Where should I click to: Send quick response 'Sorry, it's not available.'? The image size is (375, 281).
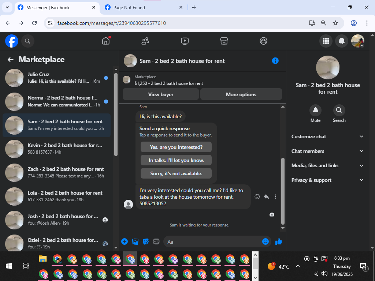tap(176, 173)
